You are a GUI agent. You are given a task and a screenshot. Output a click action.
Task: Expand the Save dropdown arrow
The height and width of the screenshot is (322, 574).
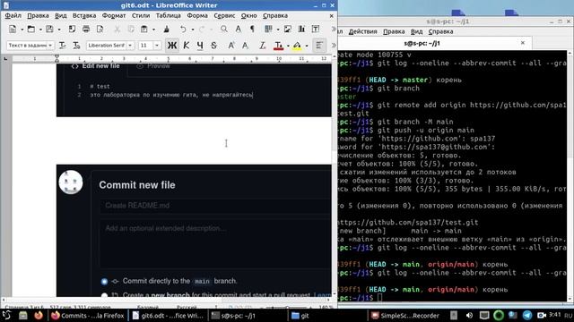pos(58,30)
